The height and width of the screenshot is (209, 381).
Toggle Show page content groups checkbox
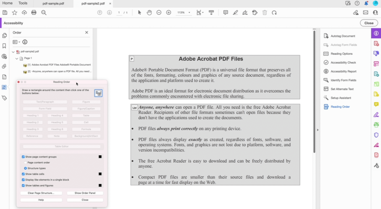click(x=23, y=157)
